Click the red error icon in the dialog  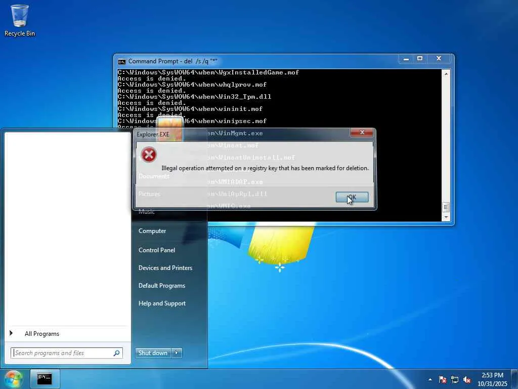coord(149,154)
